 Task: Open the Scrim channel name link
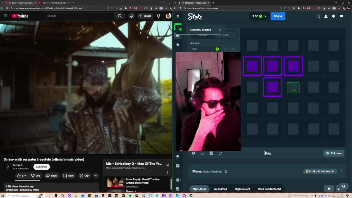[x=16, y=165]
